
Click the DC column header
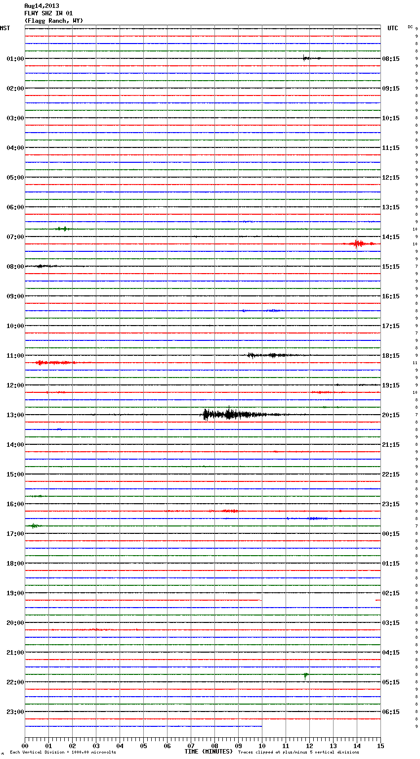410,27
